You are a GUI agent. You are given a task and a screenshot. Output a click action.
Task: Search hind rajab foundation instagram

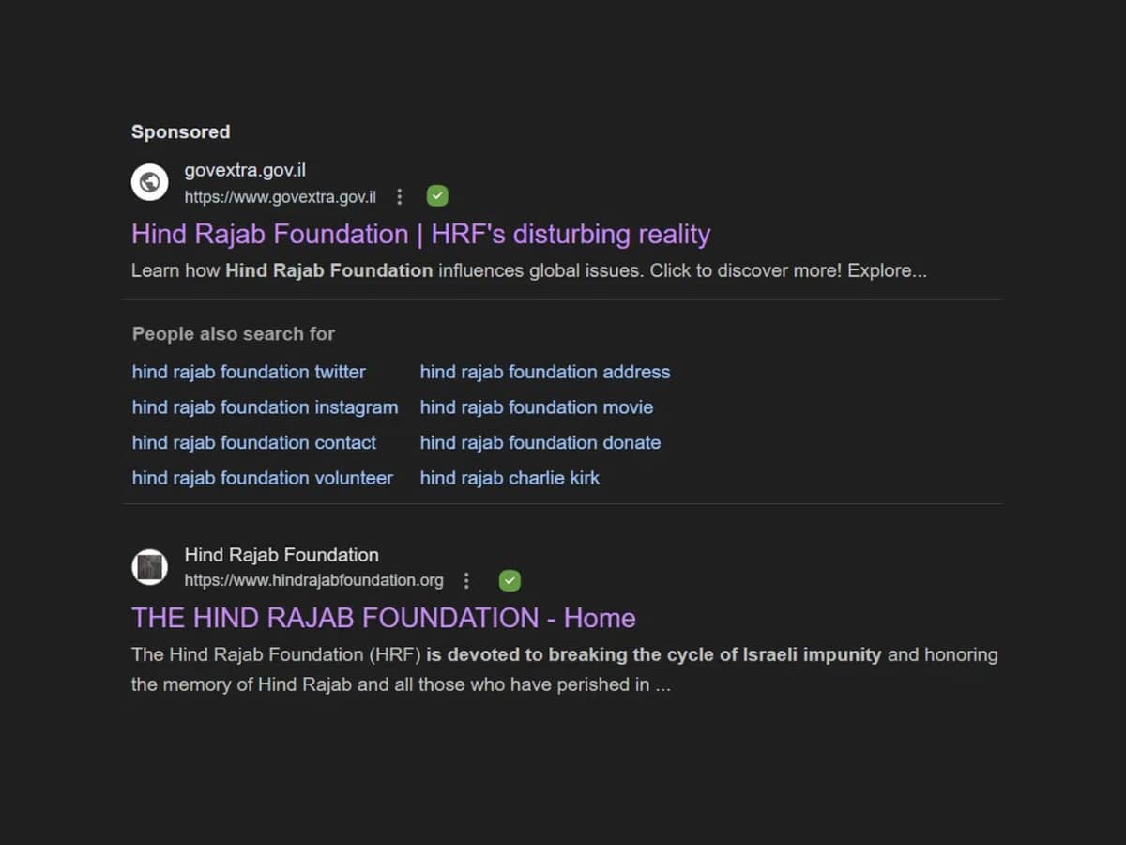(x=265, y=407)
